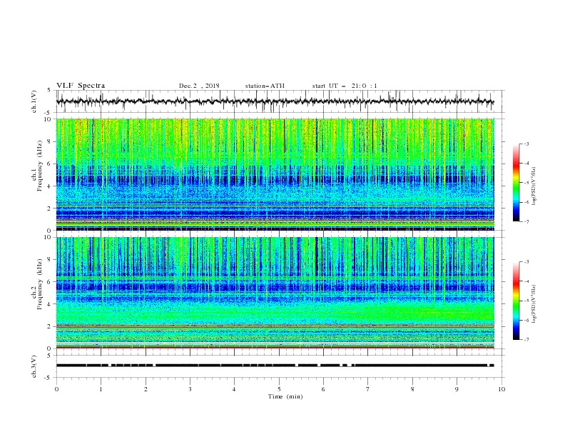Click the 'station=ATH' label
This screenshot has height=437, width=565.
coord(265,86)
